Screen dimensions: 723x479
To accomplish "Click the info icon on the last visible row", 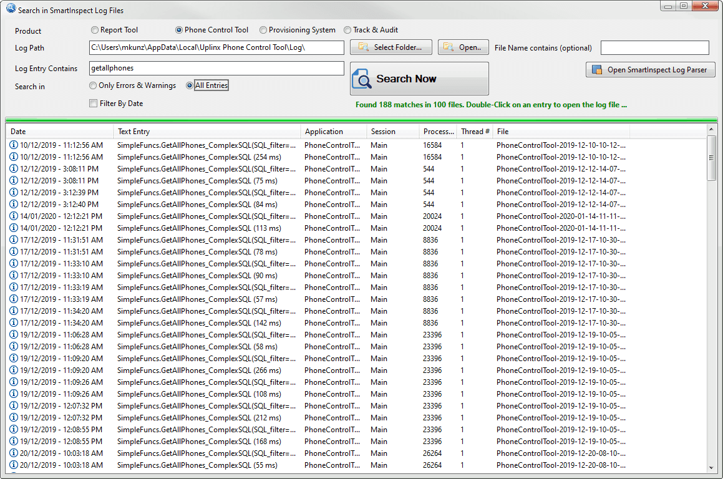I will pos(14,465).
